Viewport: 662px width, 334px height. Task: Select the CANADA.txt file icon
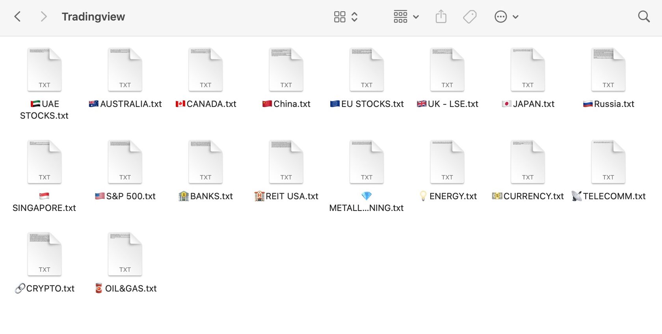coord(206,69)
